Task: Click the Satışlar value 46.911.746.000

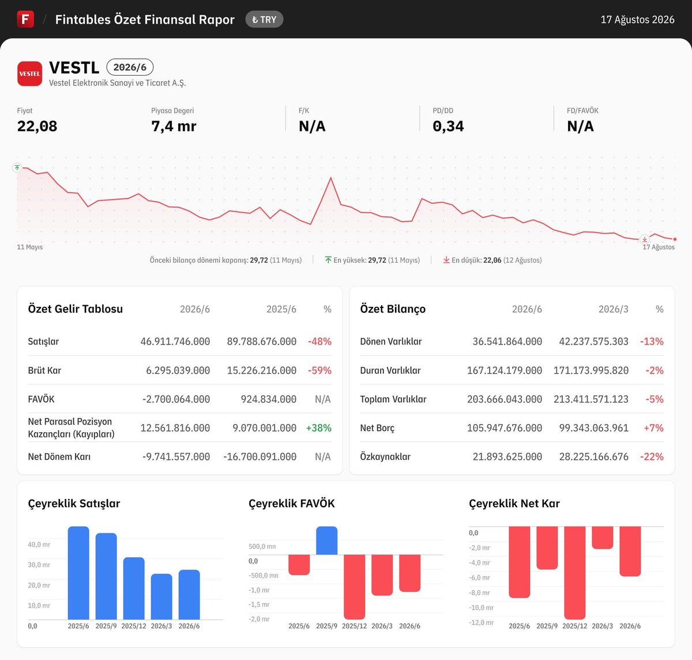Action: (x=175, y=342)
